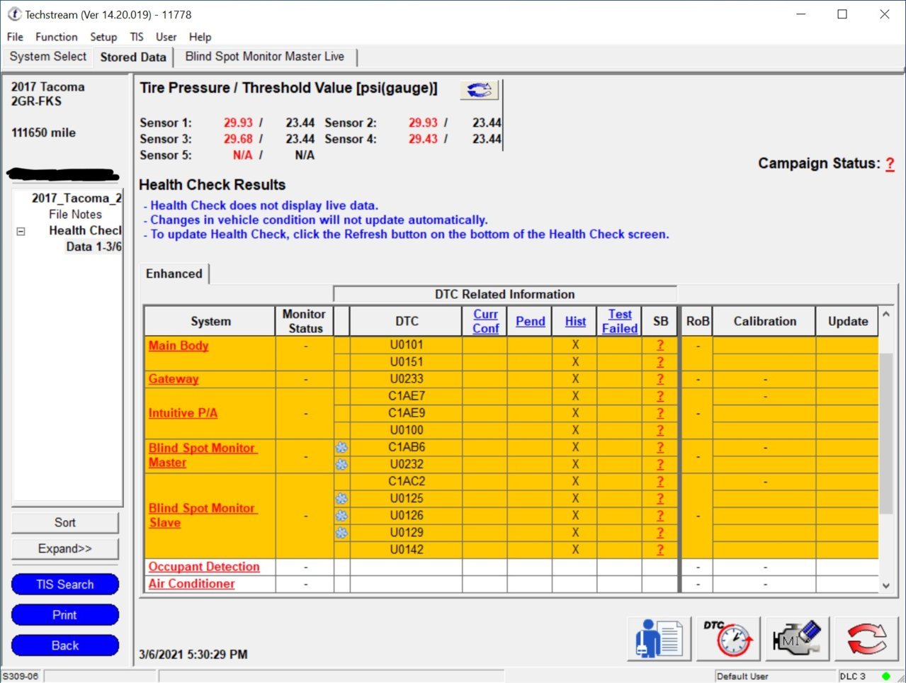Open the TIS menu
This screenshot has width=906, height=683.
click(x=137, y=37)
